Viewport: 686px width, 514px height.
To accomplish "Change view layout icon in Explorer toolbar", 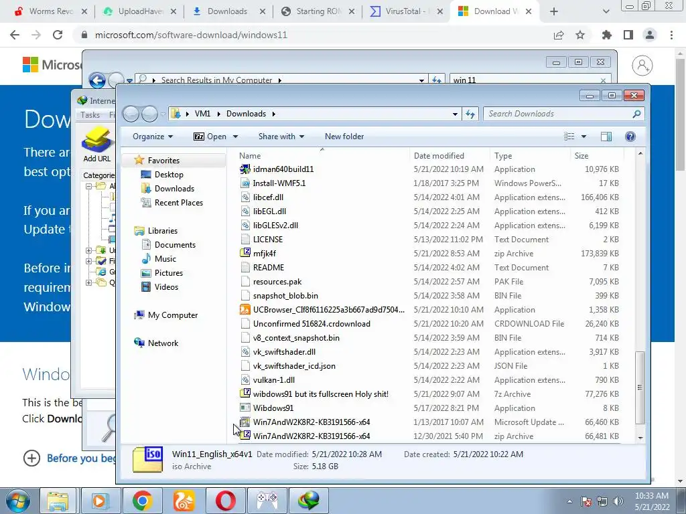I will point(569,137).
